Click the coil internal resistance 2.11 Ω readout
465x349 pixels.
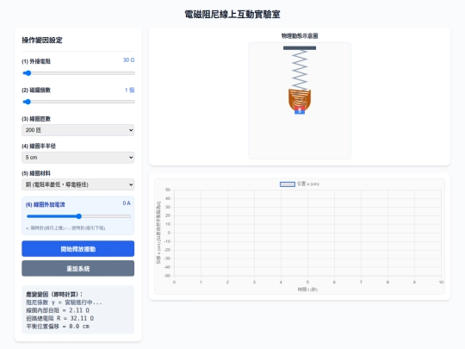(58, 310)
